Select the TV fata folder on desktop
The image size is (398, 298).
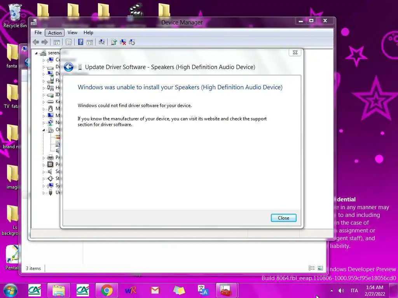pos(11,96)
